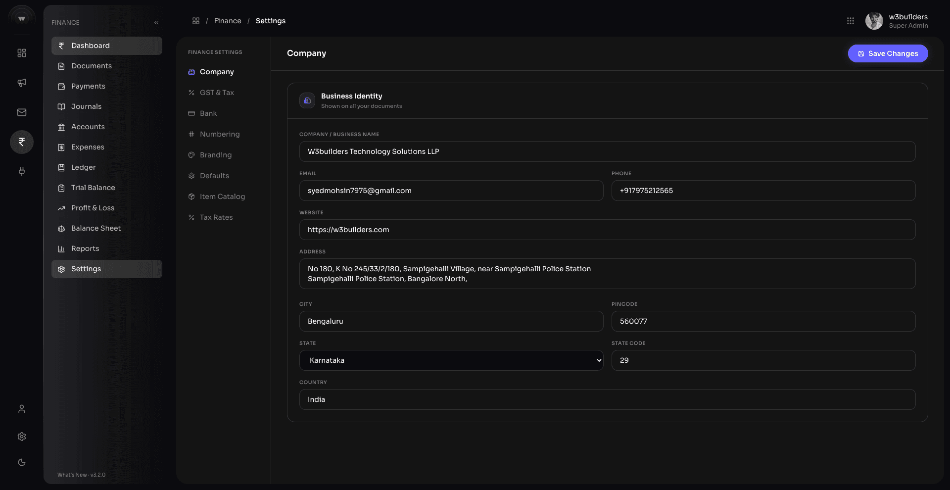Click the w3builders profile avatar
950x490 pixels.
[x=874, y=21]
